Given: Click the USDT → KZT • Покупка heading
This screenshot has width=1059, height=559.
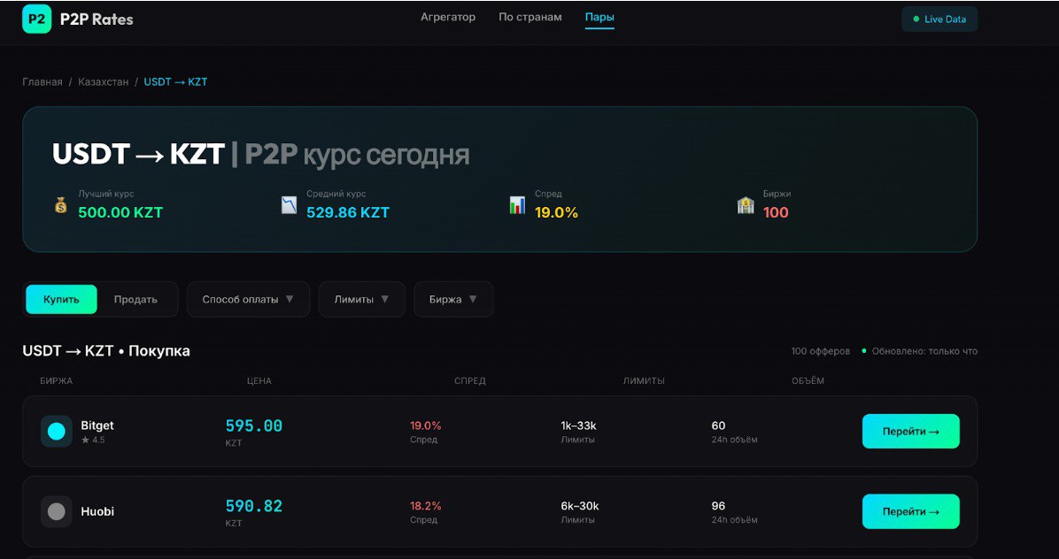Looking at the screenshot, I should (x=106, y=351).
